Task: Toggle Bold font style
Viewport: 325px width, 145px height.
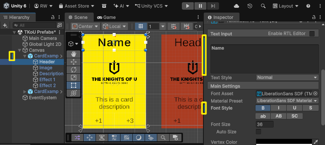Action: point(263,108)
